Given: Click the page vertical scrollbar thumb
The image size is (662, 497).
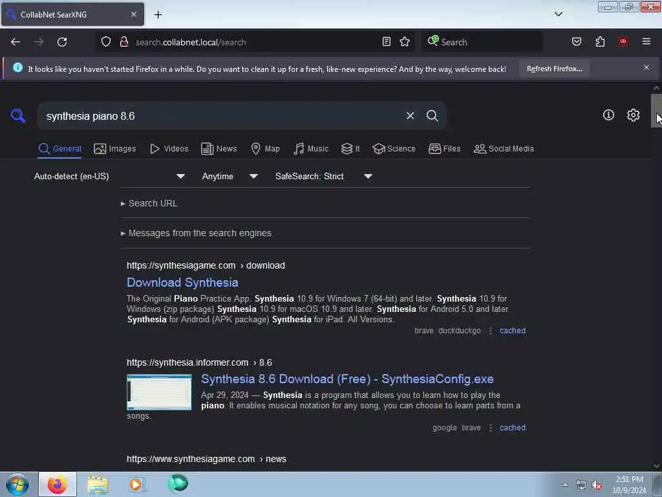Looking at the screenshot, I should coord(656,111).
